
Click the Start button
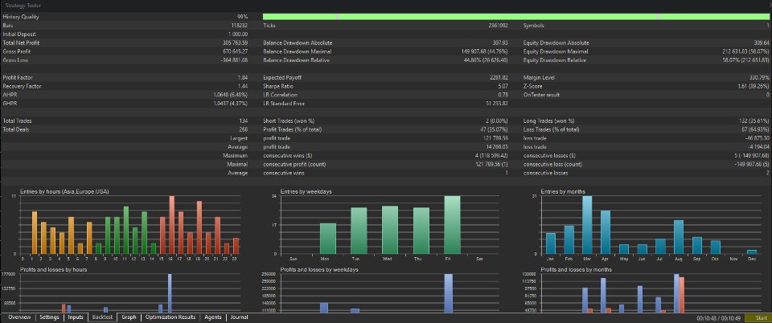click(758, 318)
